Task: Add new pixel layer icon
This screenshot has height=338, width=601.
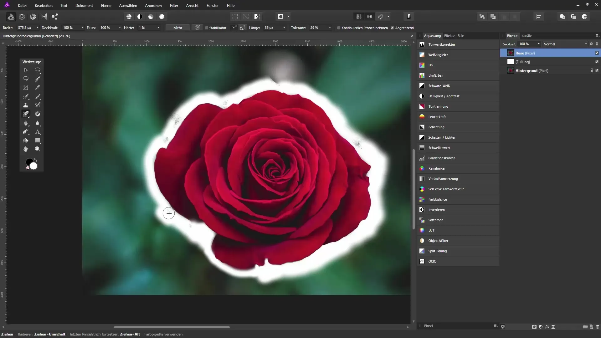Action: (x=592, y=327)
